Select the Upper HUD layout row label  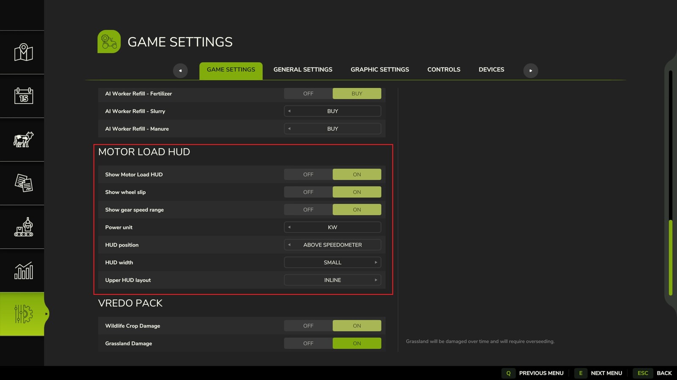click(128, 280)
